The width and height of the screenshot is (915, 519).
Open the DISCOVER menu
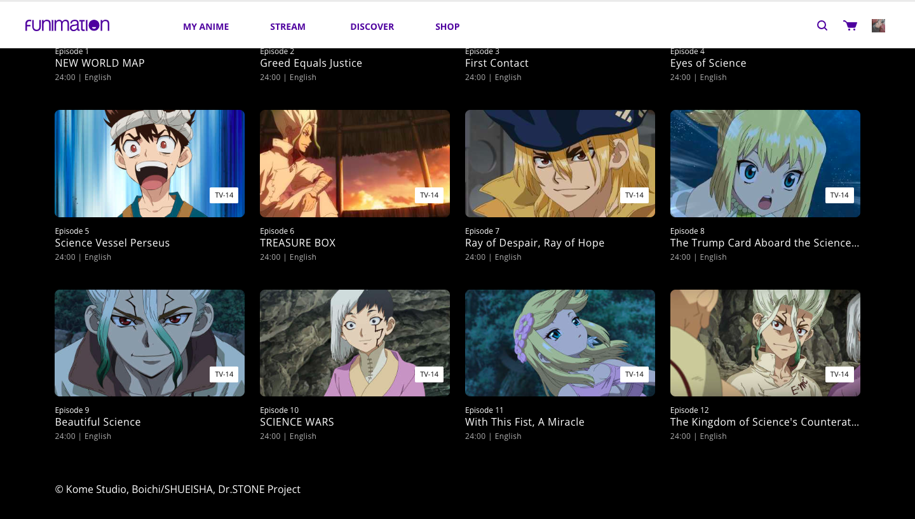[372, 27]
